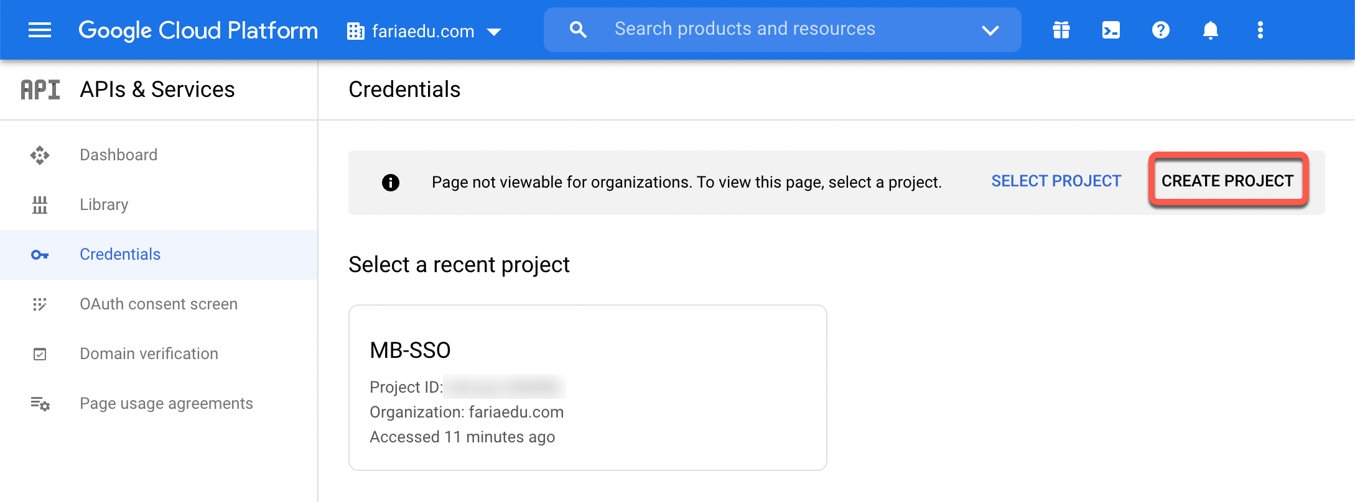
Task: Open the help question mark icon
Action: [x=1161, y=30]
